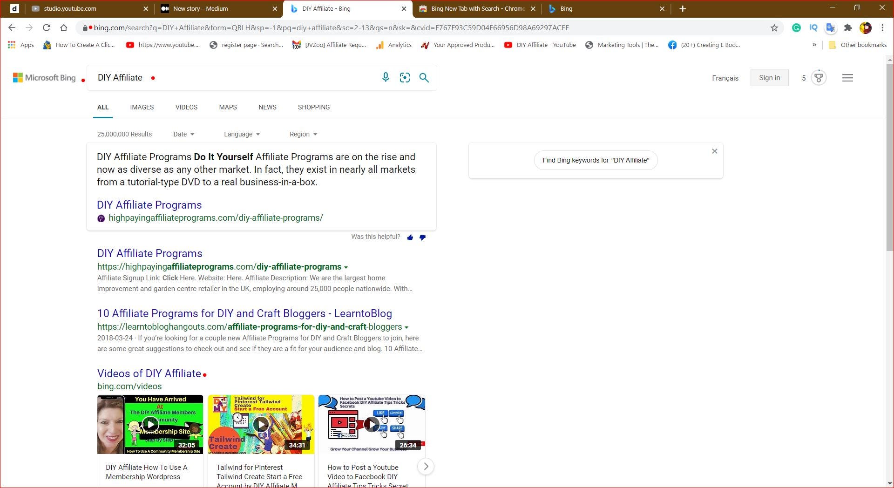Viewport: 894px width, 488px height.
Task: Show next videos with carousel arrow
Action: (426, 466)
